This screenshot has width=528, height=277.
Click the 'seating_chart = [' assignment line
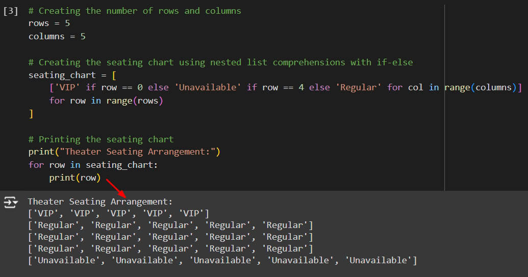tap(72, 75)
